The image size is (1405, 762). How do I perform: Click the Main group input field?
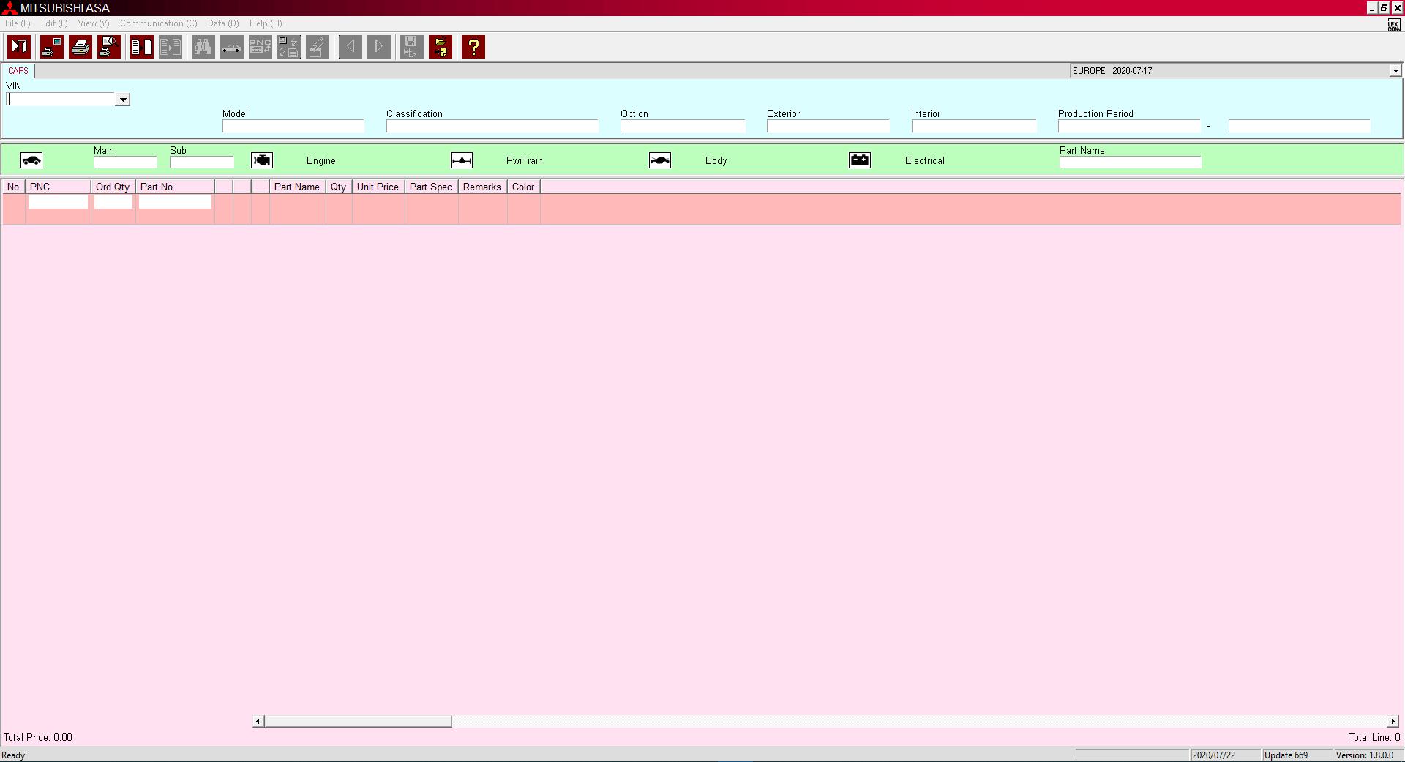tap(125, 163)
